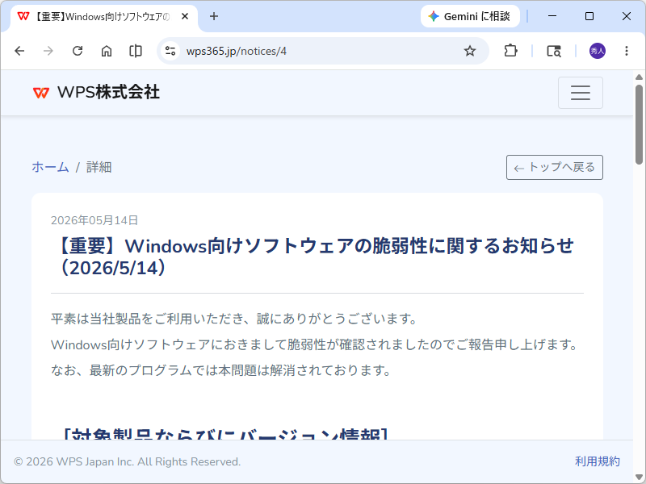Open the Chrome three-dot menu

[627, 51]
